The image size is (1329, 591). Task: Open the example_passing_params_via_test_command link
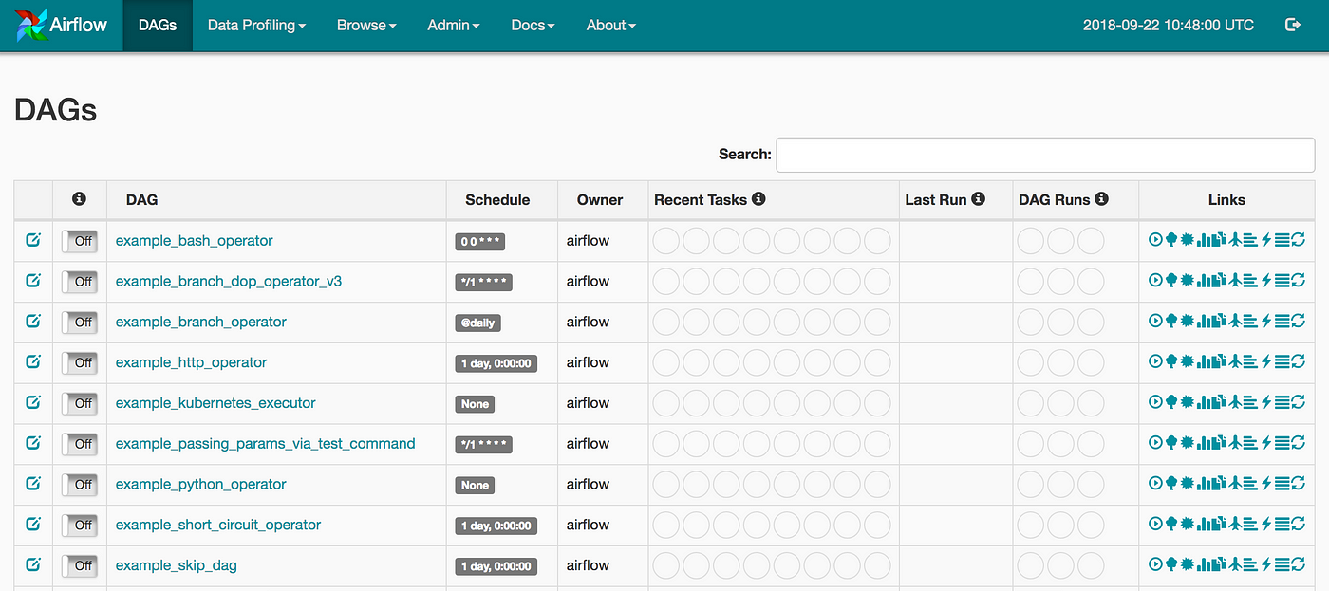click(x=265, y=444)
